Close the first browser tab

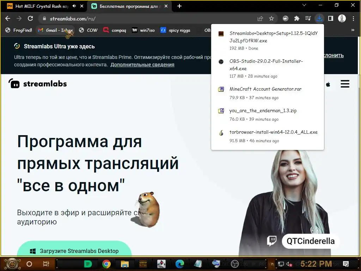coord(82,6)
